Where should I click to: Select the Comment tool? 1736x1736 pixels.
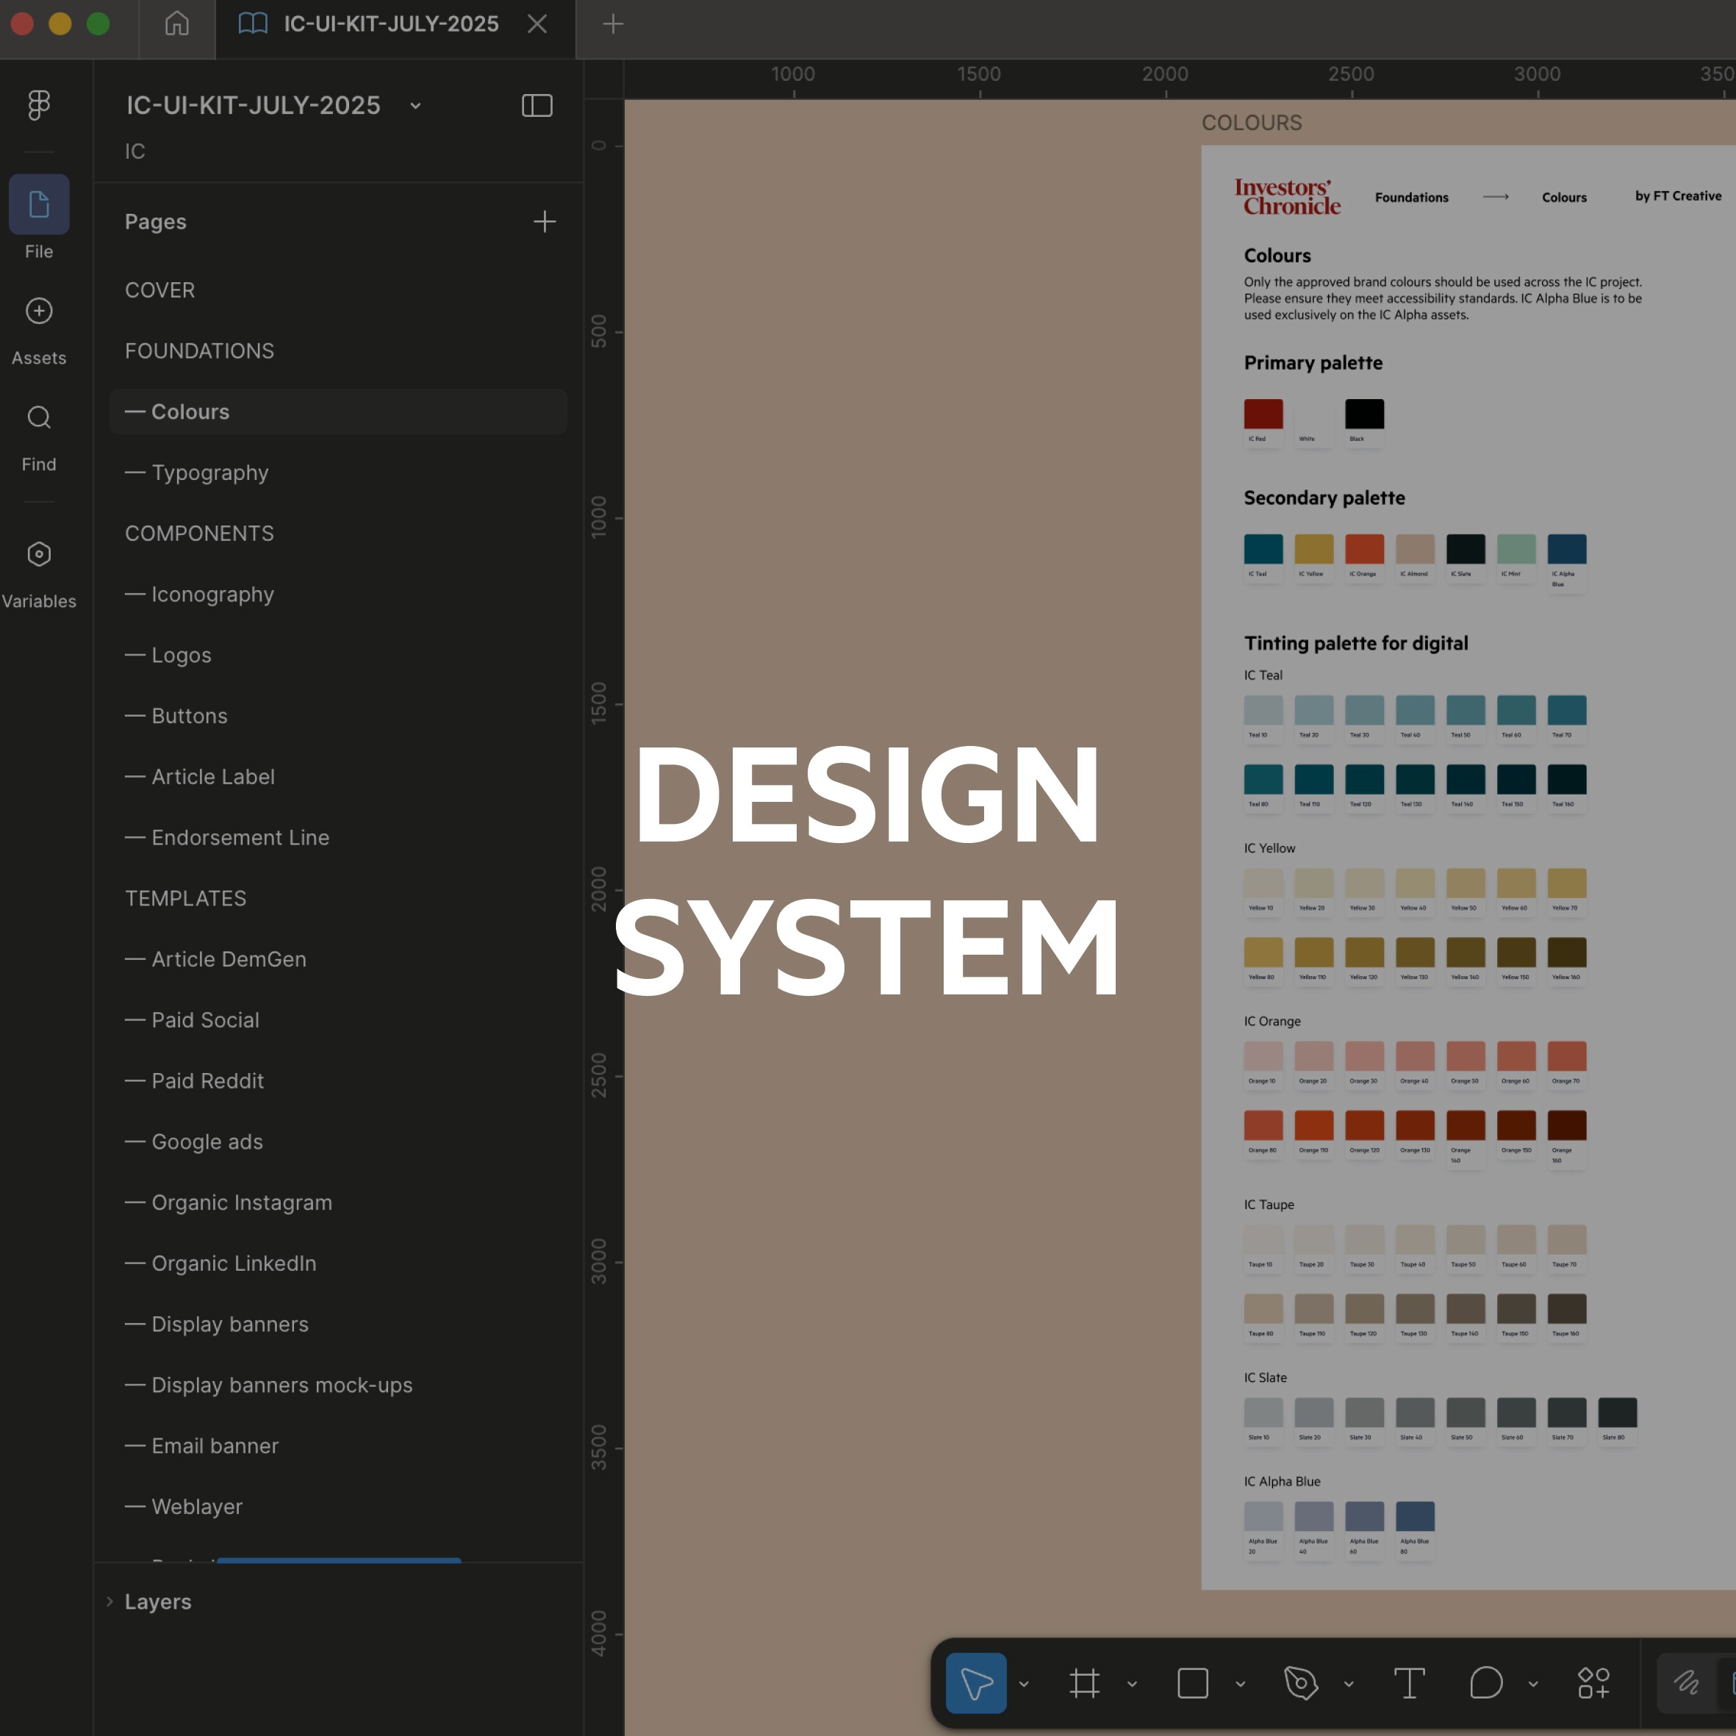[x=1485, y=1683]
